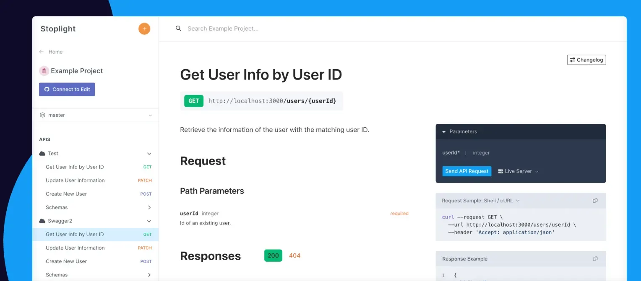Click the red 'required' label
The image size is (641, 281).
(399, 214)
